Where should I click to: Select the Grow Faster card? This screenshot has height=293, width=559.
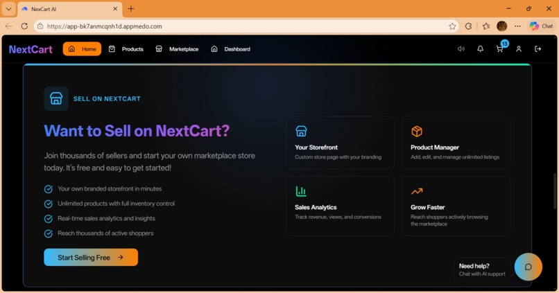pos(456,206)
